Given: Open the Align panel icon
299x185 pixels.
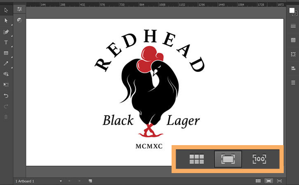Looking at the screenshot, I should point(293,68).
